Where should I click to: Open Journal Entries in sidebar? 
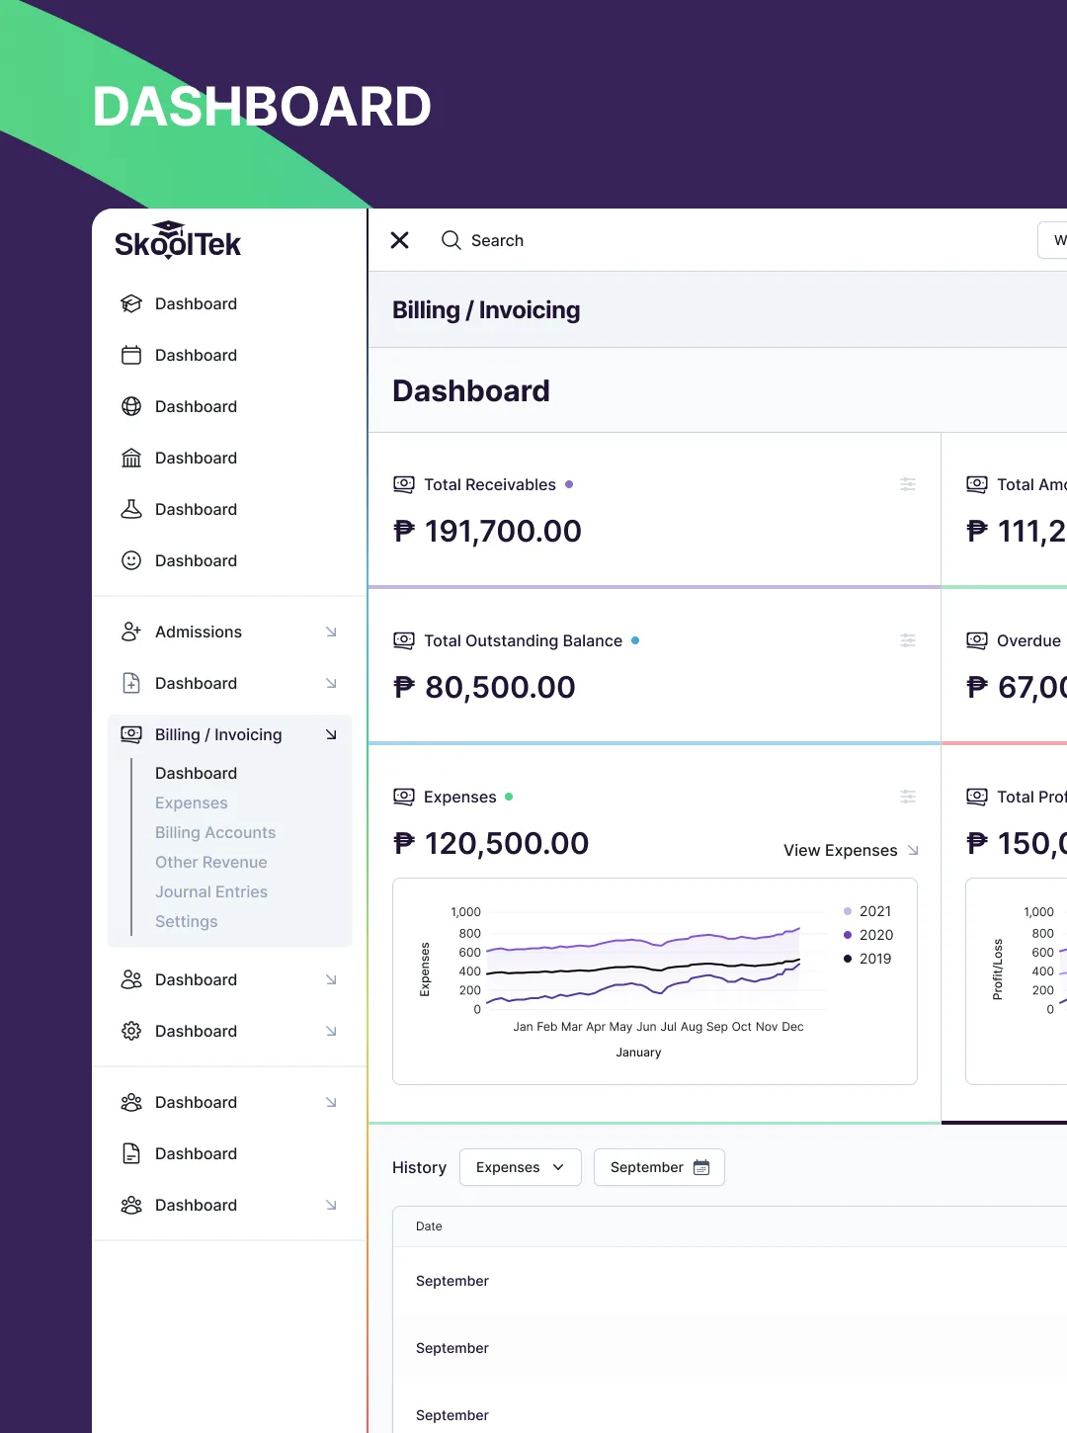tap(211, 891)
